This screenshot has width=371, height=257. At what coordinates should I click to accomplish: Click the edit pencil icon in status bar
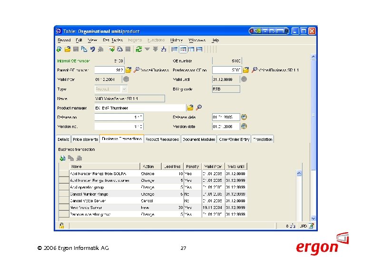tap(312, 226)
